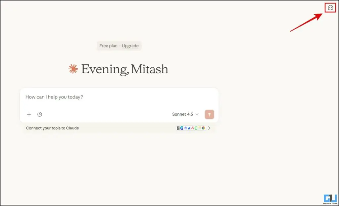Click the 'How can I help you today?' field

click(54, 97)
